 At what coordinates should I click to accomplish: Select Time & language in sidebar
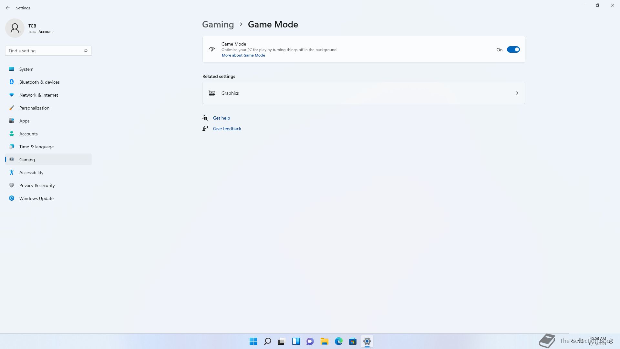48,147
